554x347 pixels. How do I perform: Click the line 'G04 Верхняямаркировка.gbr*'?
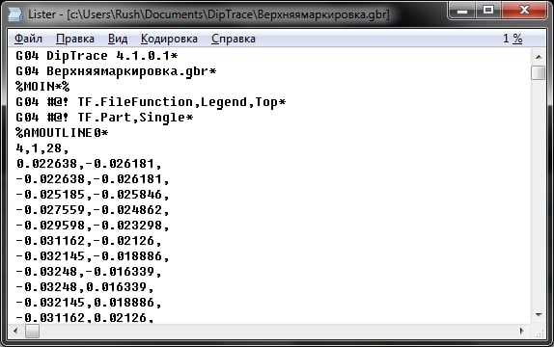pos(116,71)
